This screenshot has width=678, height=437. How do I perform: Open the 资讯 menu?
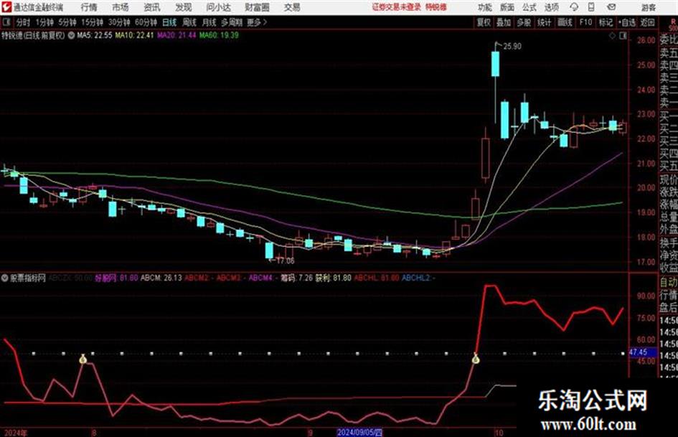tap(151, 7)
